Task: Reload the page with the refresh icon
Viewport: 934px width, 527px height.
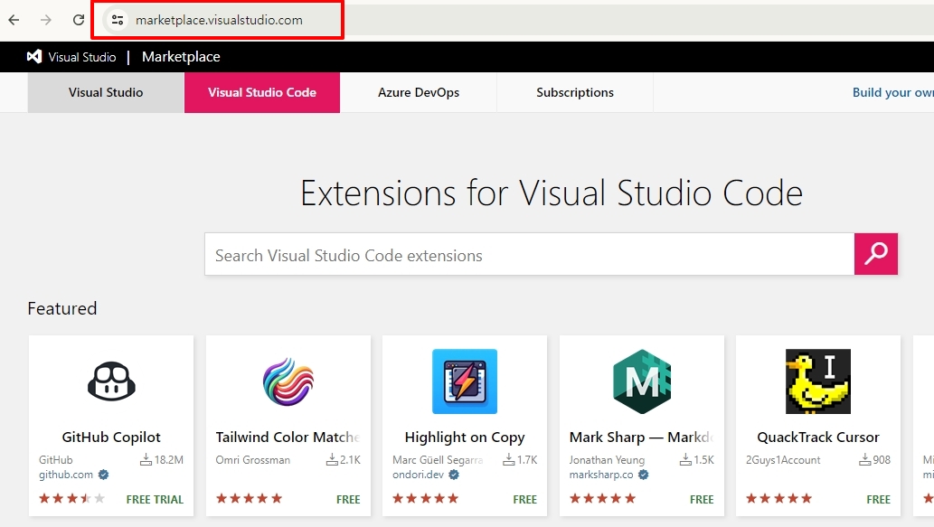Action: (x=79, y=20)
